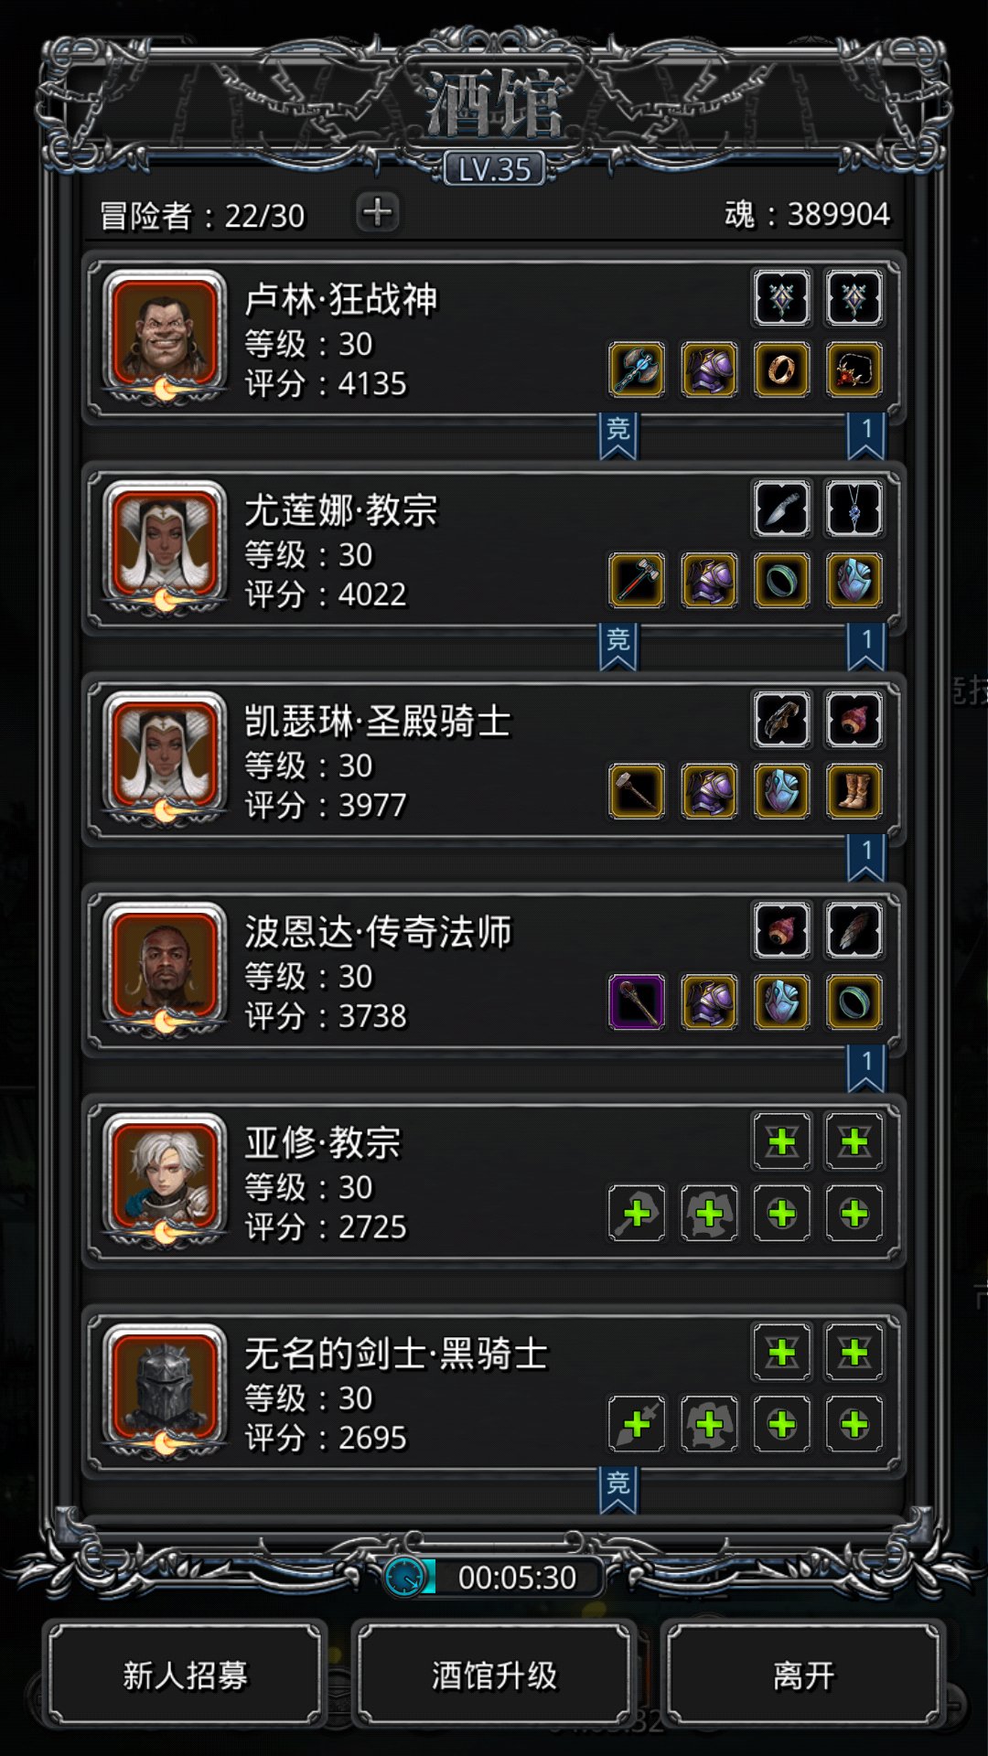Screen dimensions: 988x1756
Task: Click 尤莲娜·教宗's necklace accessory slot
Action: [854, 508]
